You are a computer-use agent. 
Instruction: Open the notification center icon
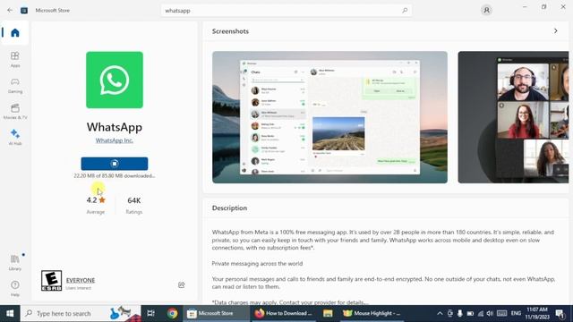click(560, 313)
